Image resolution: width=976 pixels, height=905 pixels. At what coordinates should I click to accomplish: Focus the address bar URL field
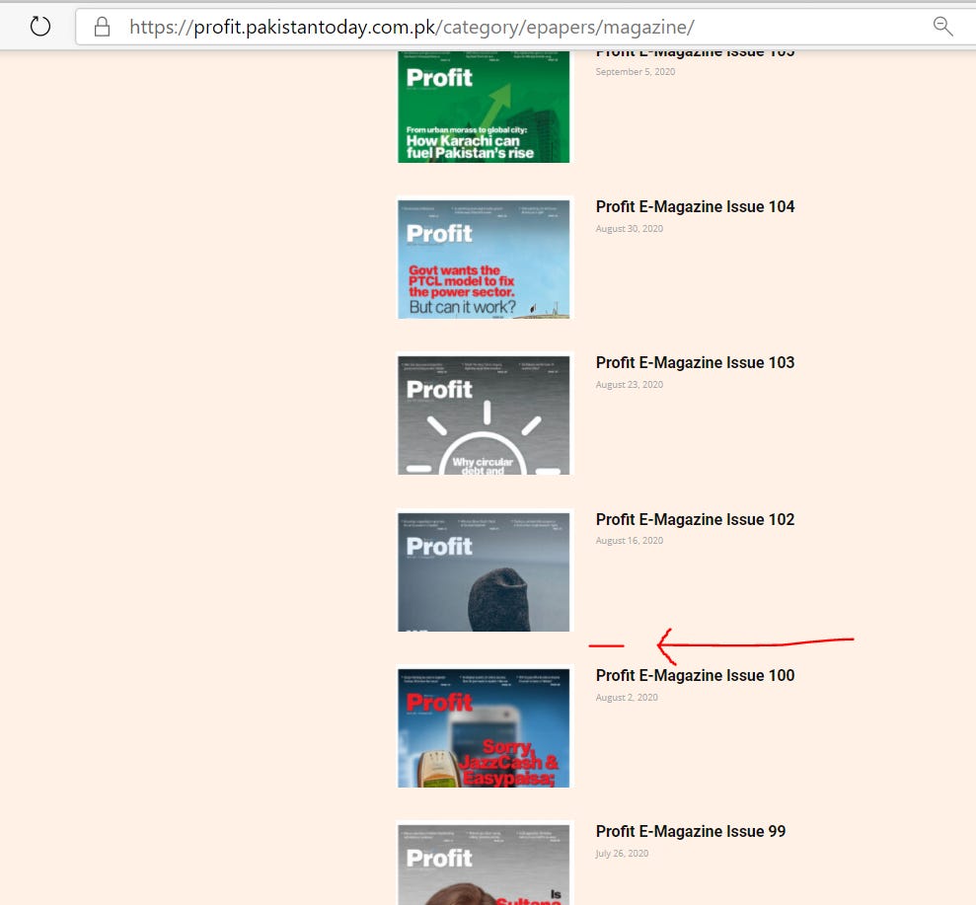coord(412,28)
